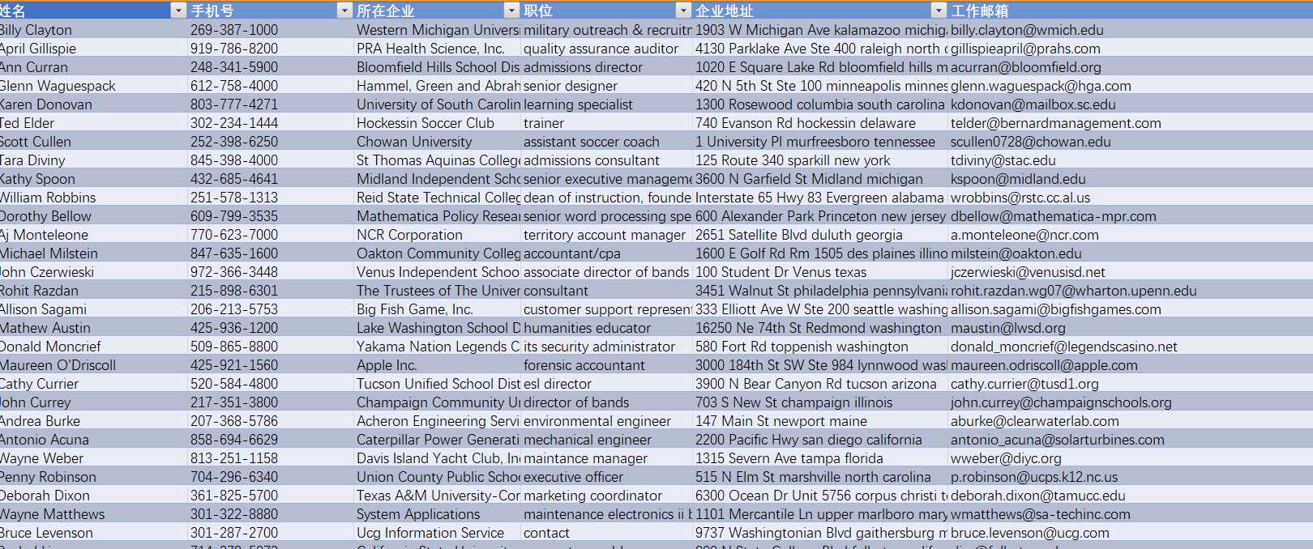Select email billy.clayton@wmich.edu
1313x549 pixels.
pos(1027,30)
